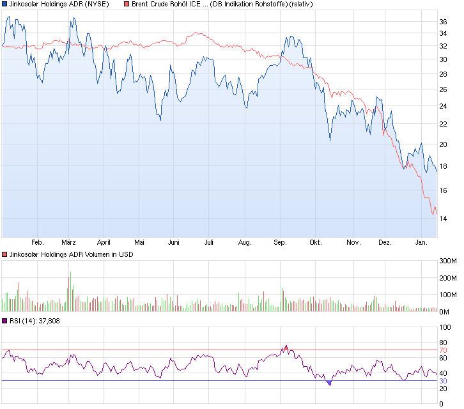Click the price axis value 32
The width and height of the screenshot is (464, 409).
click(443, 46)
